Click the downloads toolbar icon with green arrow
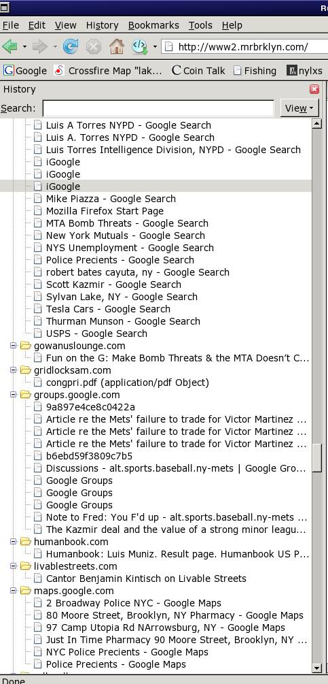This screenshot has height=684, width=328. pos(140,46)
